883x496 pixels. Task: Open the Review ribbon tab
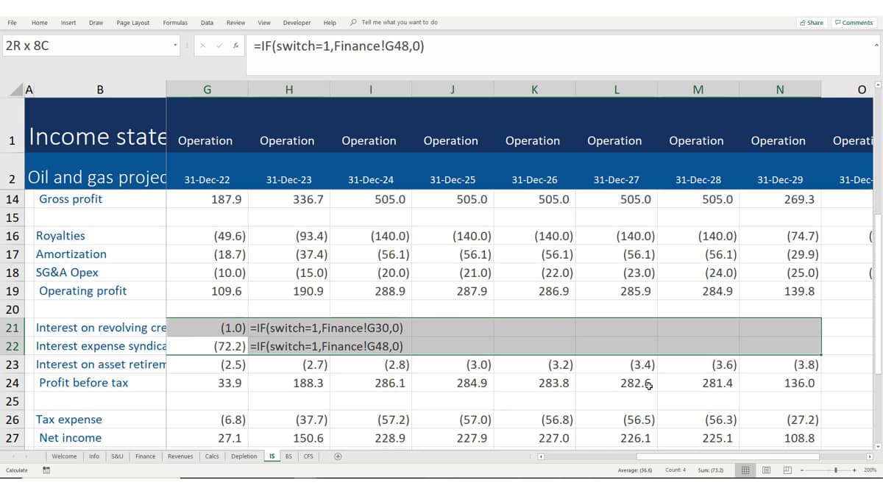[x=236, y=23]
